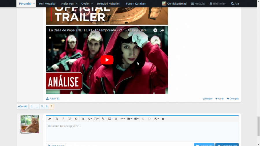The image size is (260, 146).
Task: Click the insert image icon
Action: [x=109, y=119]
